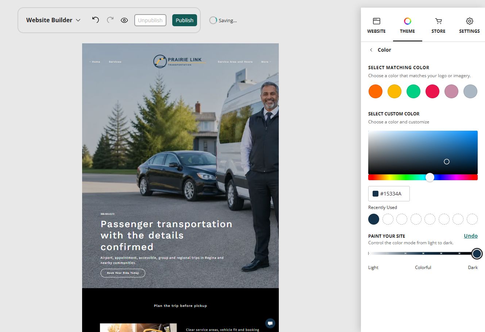Click the hex color field #15334A

tap(389, 194)
